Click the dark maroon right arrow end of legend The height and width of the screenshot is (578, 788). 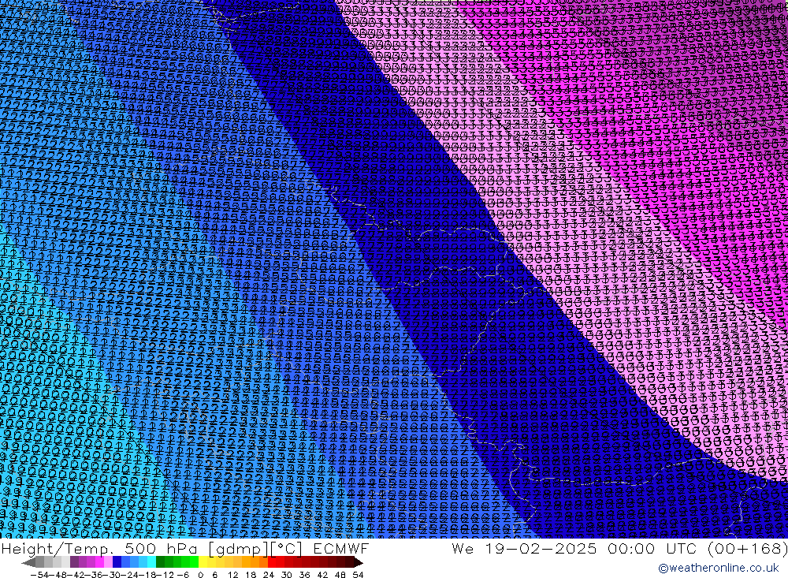point(358,562)
